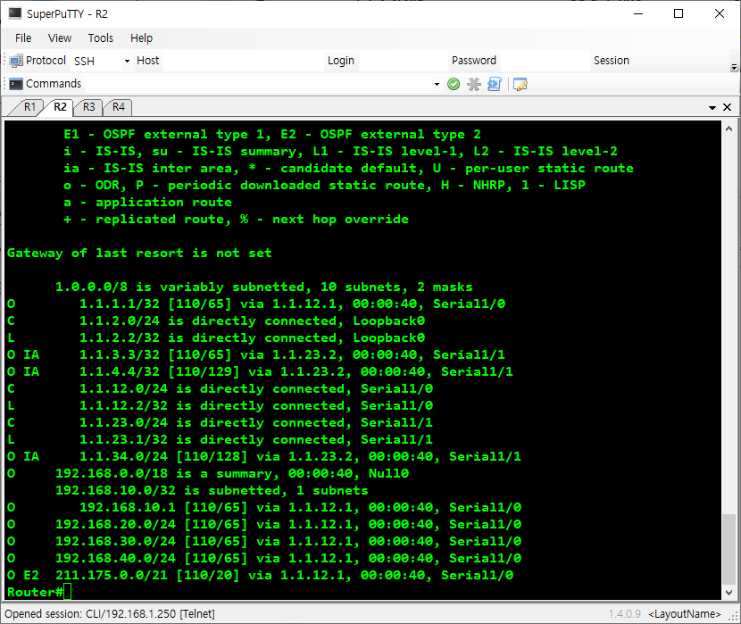Close the active R2 document tab

click(728, 107)
